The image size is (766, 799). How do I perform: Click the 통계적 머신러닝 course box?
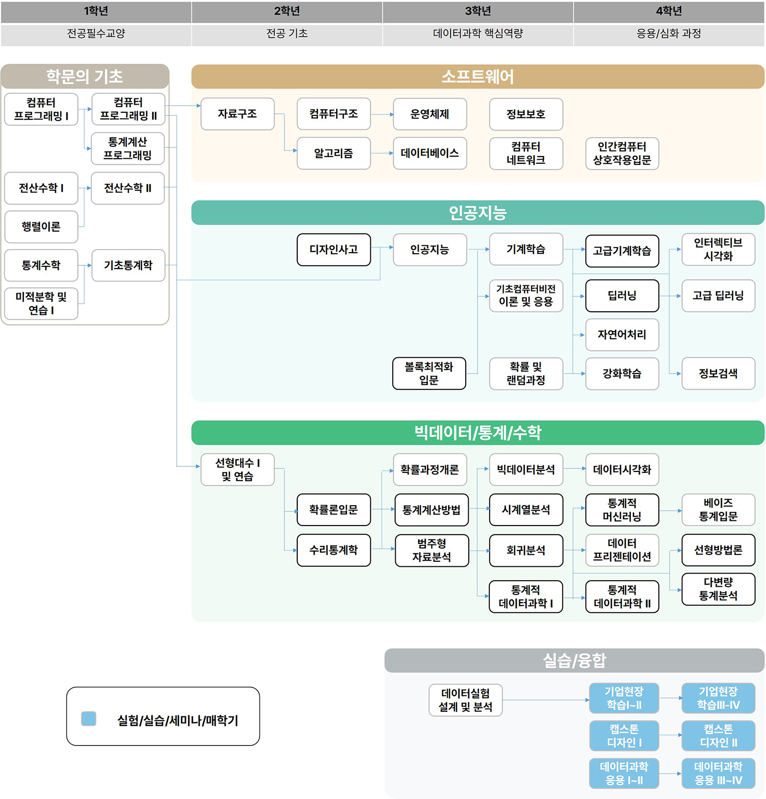tap(622, 510)
